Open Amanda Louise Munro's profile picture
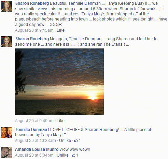The image size is (168, 159). click(7, 152)
